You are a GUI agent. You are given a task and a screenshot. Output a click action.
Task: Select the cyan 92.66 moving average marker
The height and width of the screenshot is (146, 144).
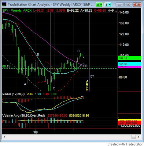(129, 64)
